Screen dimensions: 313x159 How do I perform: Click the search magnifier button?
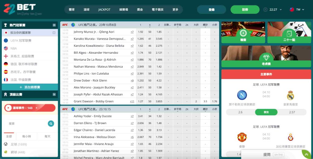(51, 124)
